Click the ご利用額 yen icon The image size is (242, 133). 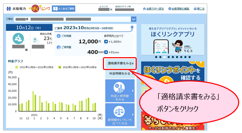click(x=58, y=36)
